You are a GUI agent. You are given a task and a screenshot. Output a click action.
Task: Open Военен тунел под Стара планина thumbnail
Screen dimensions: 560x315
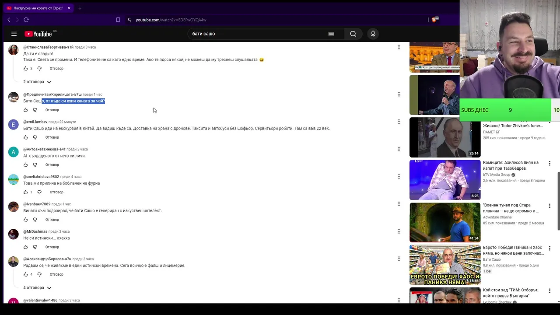pos(445,222)
